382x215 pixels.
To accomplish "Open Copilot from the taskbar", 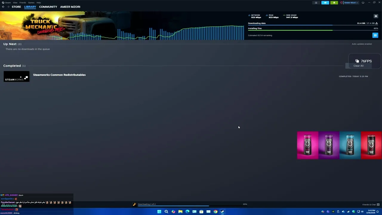I will coord(173,212).
